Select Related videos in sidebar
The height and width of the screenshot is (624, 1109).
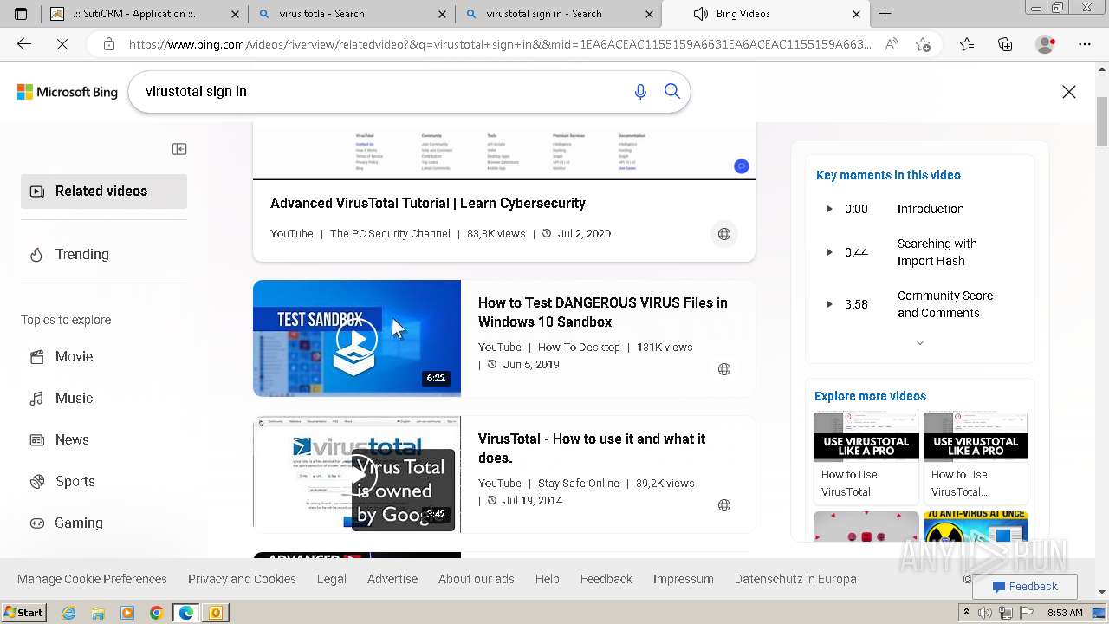coord(104,192)
